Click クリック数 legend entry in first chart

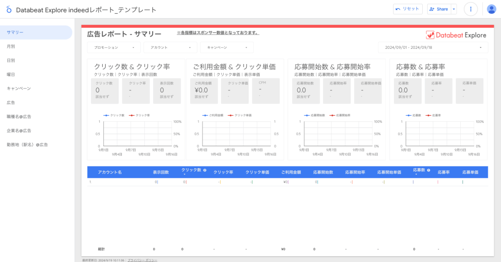click(114, 115)
